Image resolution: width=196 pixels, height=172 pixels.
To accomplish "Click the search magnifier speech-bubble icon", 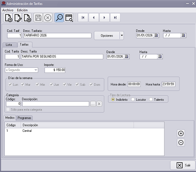I will [x=59, y=18].
